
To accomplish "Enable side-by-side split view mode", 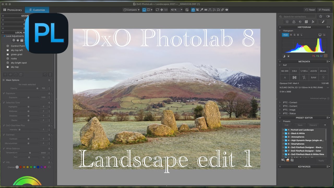I will tap(149, 10).
